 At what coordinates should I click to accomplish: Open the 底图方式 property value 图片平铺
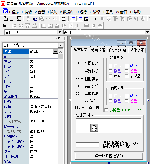(44, 121)
